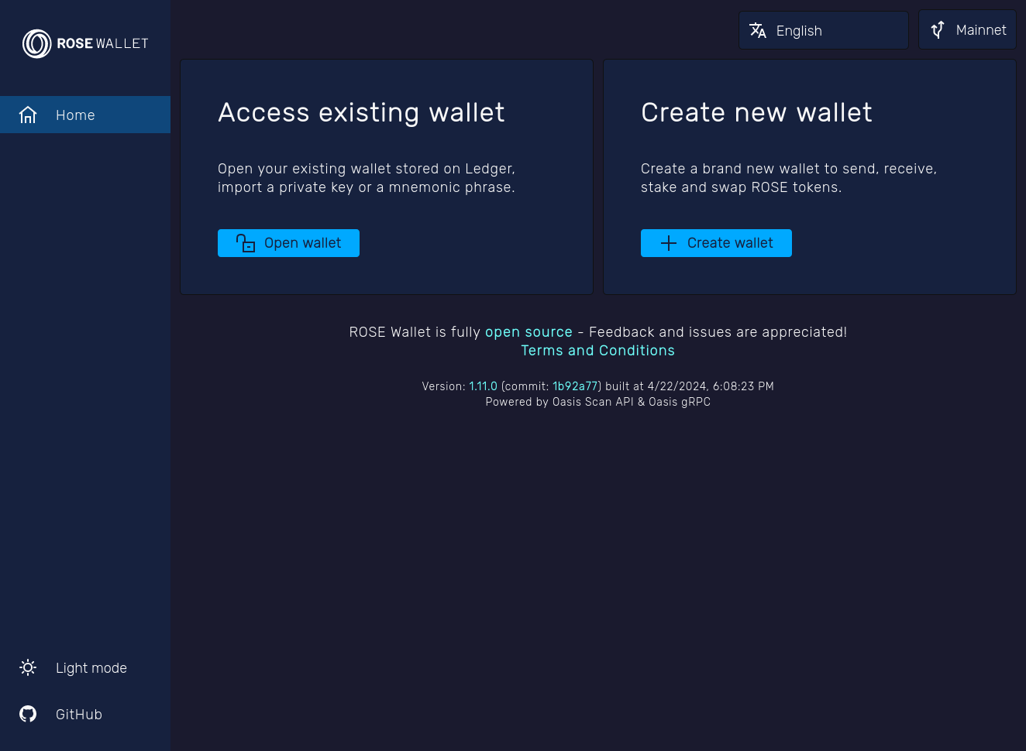Open the GitHub sidebar link text

[79, 715]
